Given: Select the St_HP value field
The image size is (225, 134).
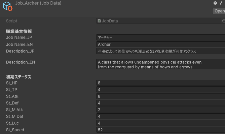Looking at the screenshot, I should [x=160, y=83].
